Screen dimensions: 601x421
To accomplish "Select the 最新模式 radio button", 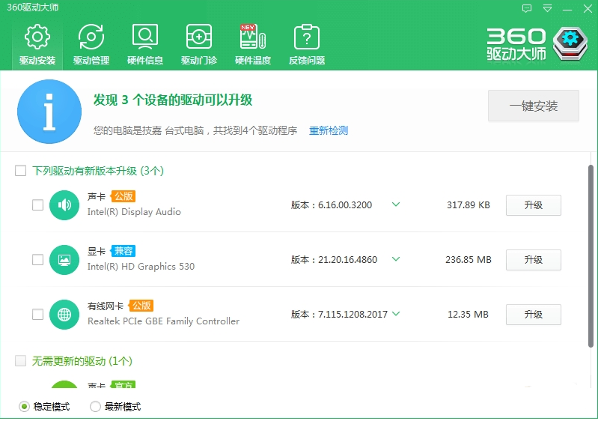I will pos(95,407).
